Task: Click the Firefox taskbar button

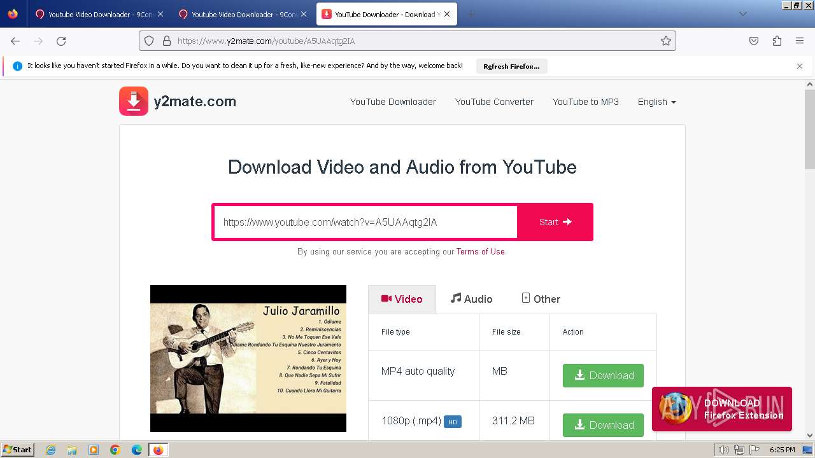Action: (x=159, y=450)
